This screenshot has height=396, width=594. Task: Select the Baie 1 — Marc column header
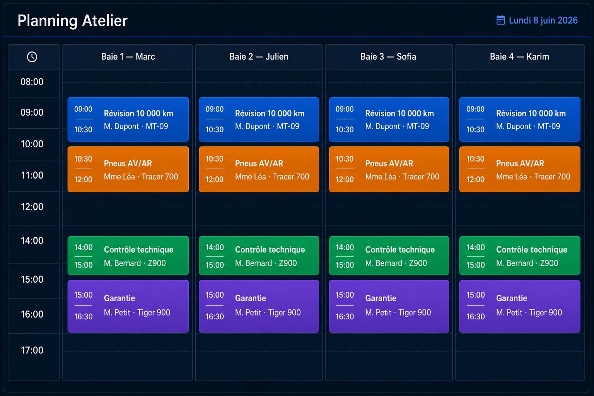(128, 57)
